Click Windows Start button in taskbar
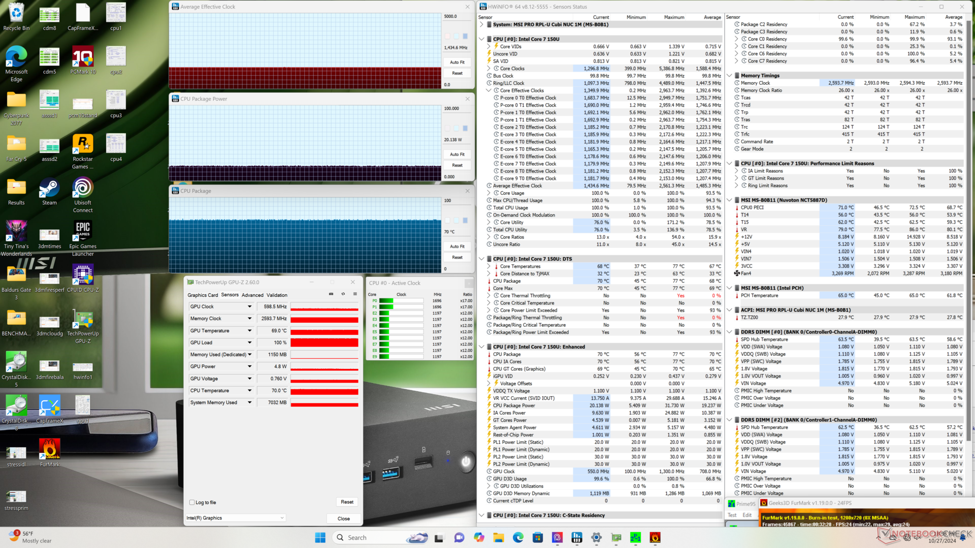Viewport: 975px width, 548px height. click(x=320, y=538)
